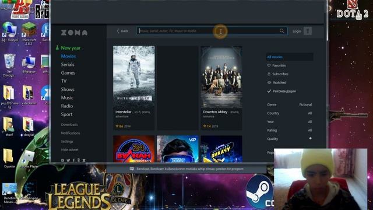Click the star rating of Interstellar
The image size is (373, 210).
point(119,126)
